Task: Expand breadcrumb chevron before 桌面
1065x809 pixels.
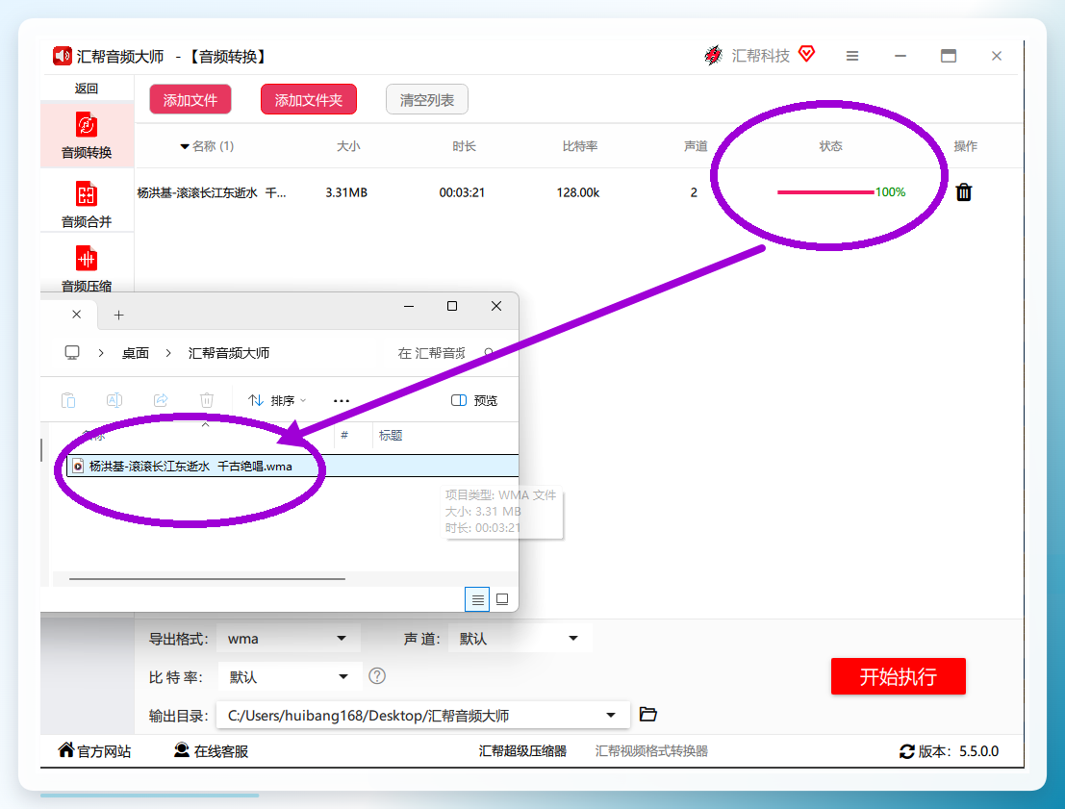Action: pos(101,353)
